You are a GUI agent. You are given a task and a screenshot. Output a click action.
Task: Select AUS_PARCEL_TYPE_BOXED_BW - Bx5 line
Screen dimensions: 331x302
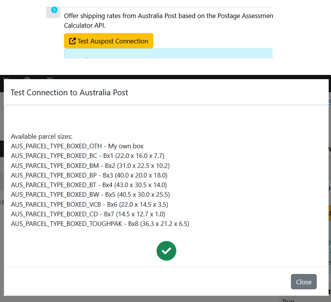pyautogui.click(x=90, y=195)
